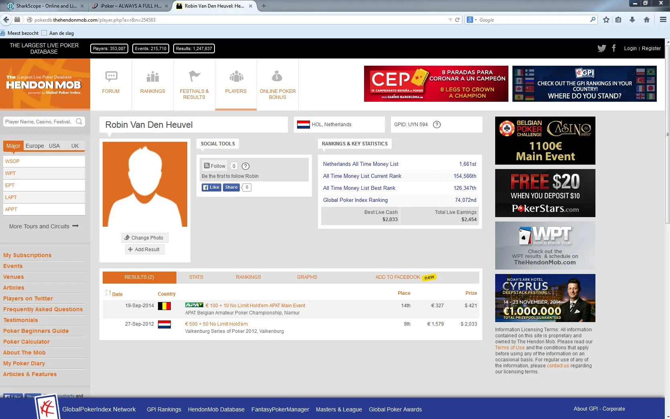Open search engine selector dropdown
670x419 pixels.
tap(472, 20)
